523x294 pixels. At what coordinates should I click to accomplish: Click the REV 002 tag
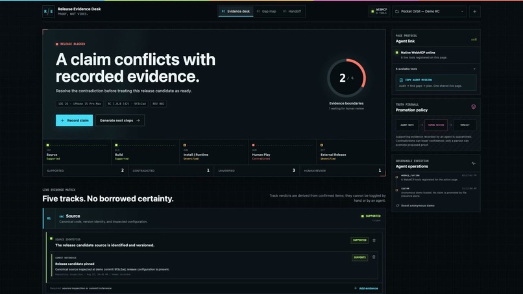click(158, 104)
